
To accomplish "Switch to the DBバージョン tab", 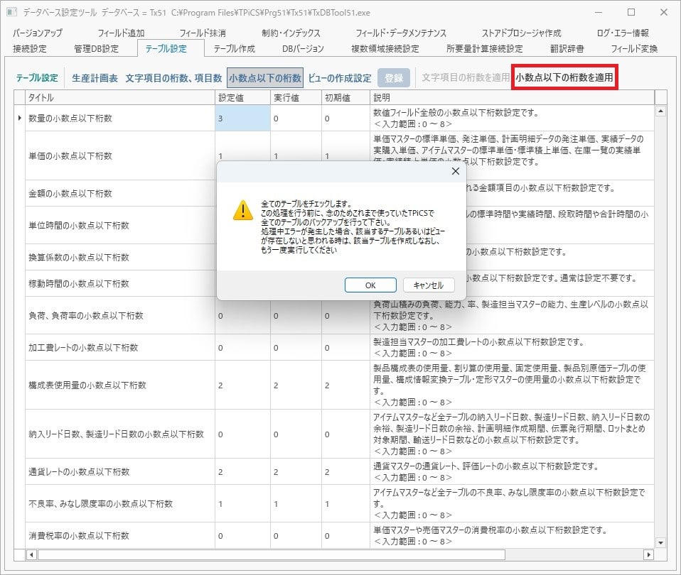I will tap(303, 48).
